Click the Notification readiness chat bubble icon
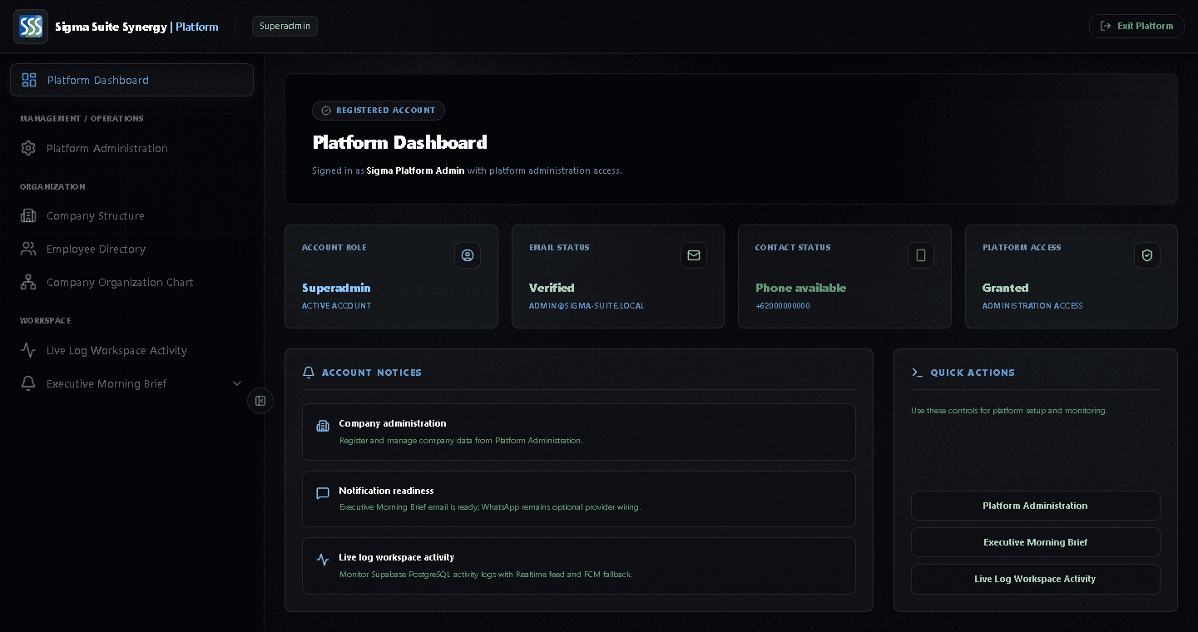The image size is (1198, 632). [323, 493]
